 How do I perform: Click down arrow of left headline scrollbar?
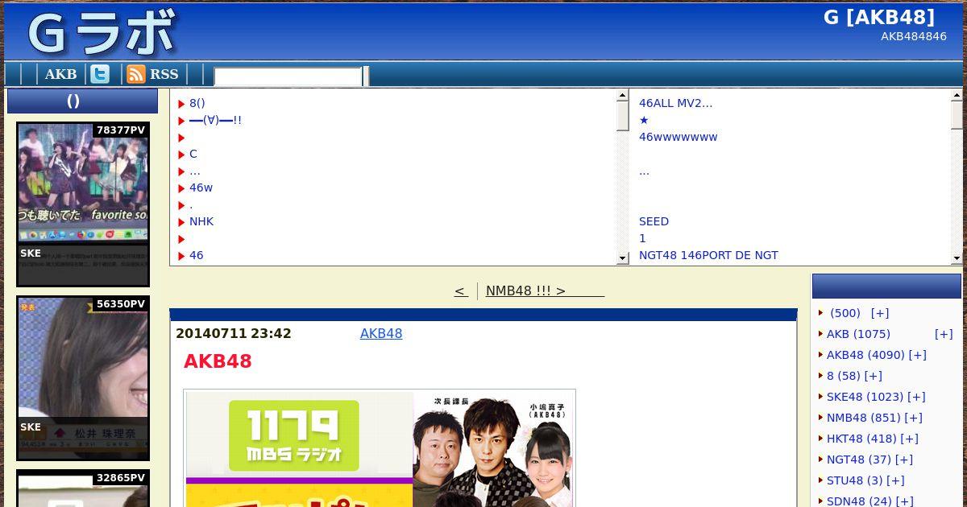coord(622,258)
